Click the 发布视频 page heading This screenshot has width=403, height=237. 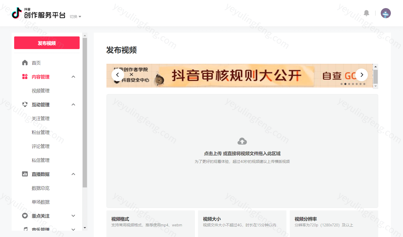pos(121,50)
